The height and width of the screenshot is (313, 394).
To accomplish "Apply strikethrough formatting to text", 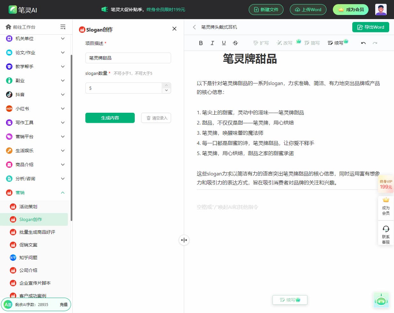I will (x=235, y=43).
